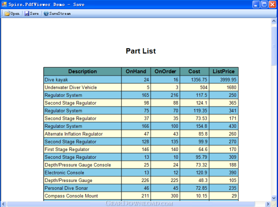Click the vertical scrollbar thumb
Screen dimensions: 278x207
pyautogui.click(x=274, y=46)
